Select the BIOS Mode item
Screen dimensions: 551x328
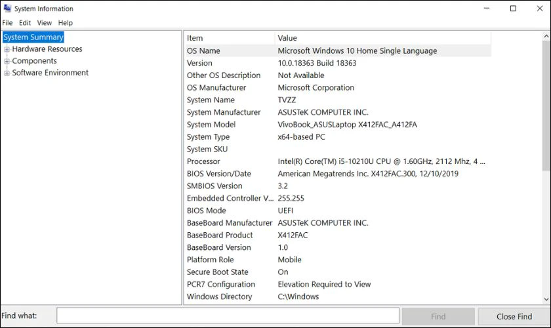206,211
